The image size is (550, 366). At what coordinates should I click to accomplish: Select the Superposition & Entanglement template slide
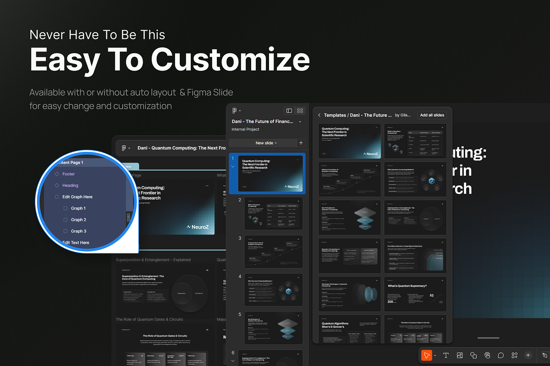[415, 217]
